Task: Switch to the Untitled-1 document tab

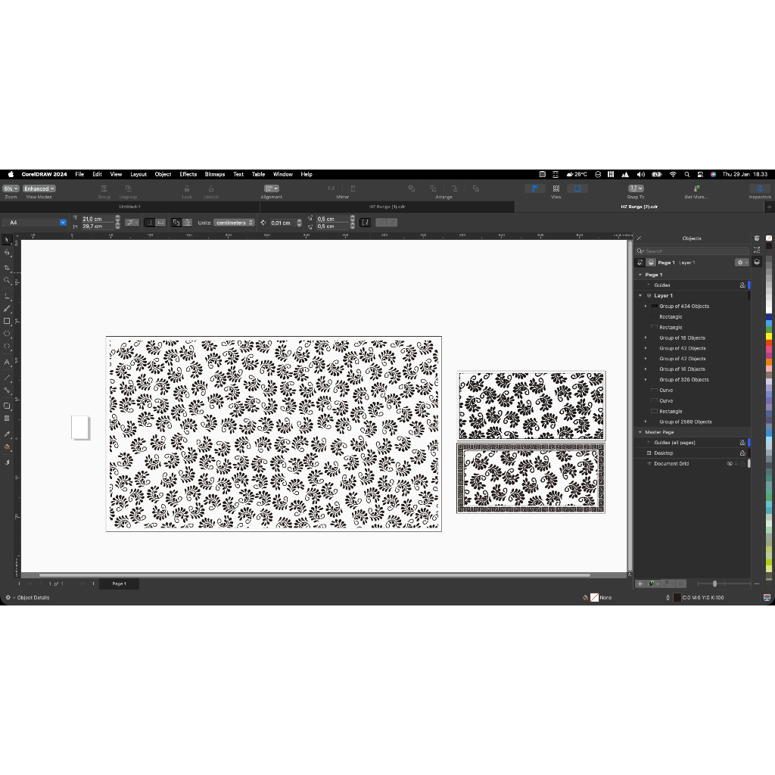Action: click(x=129, y=206)
